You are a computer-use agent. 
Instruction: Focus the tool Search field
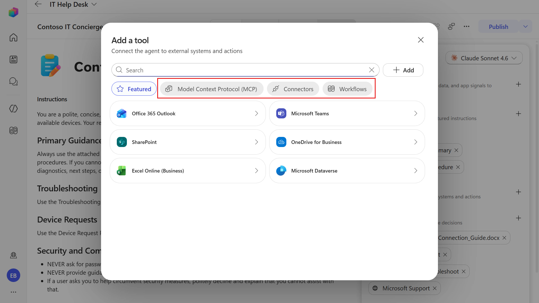pyautogui.click(x=245, y=70)
